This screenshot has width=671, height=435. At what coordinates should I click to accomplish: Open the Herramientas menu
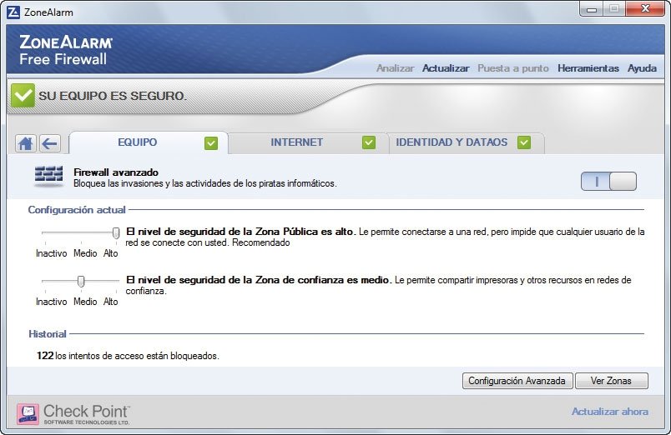point(588,68)
